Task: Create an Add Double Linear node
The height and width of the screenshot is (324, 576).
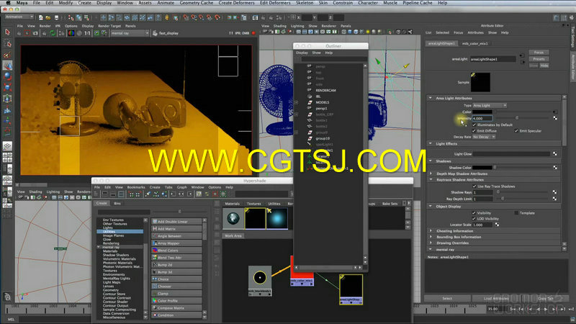Action: pyautogui.click(x=176, y=222)
